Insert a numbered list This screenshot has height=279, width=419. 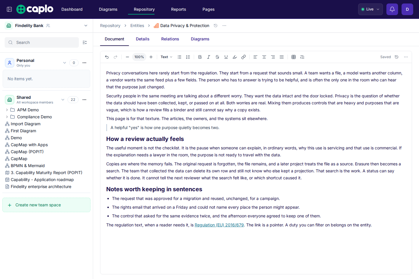coord(188,57)
